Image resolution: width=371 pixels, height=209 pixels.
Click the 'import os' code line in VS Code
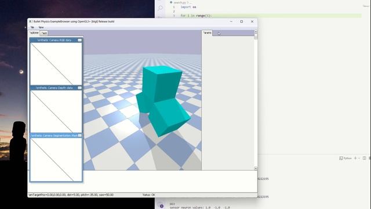(188, 7)
